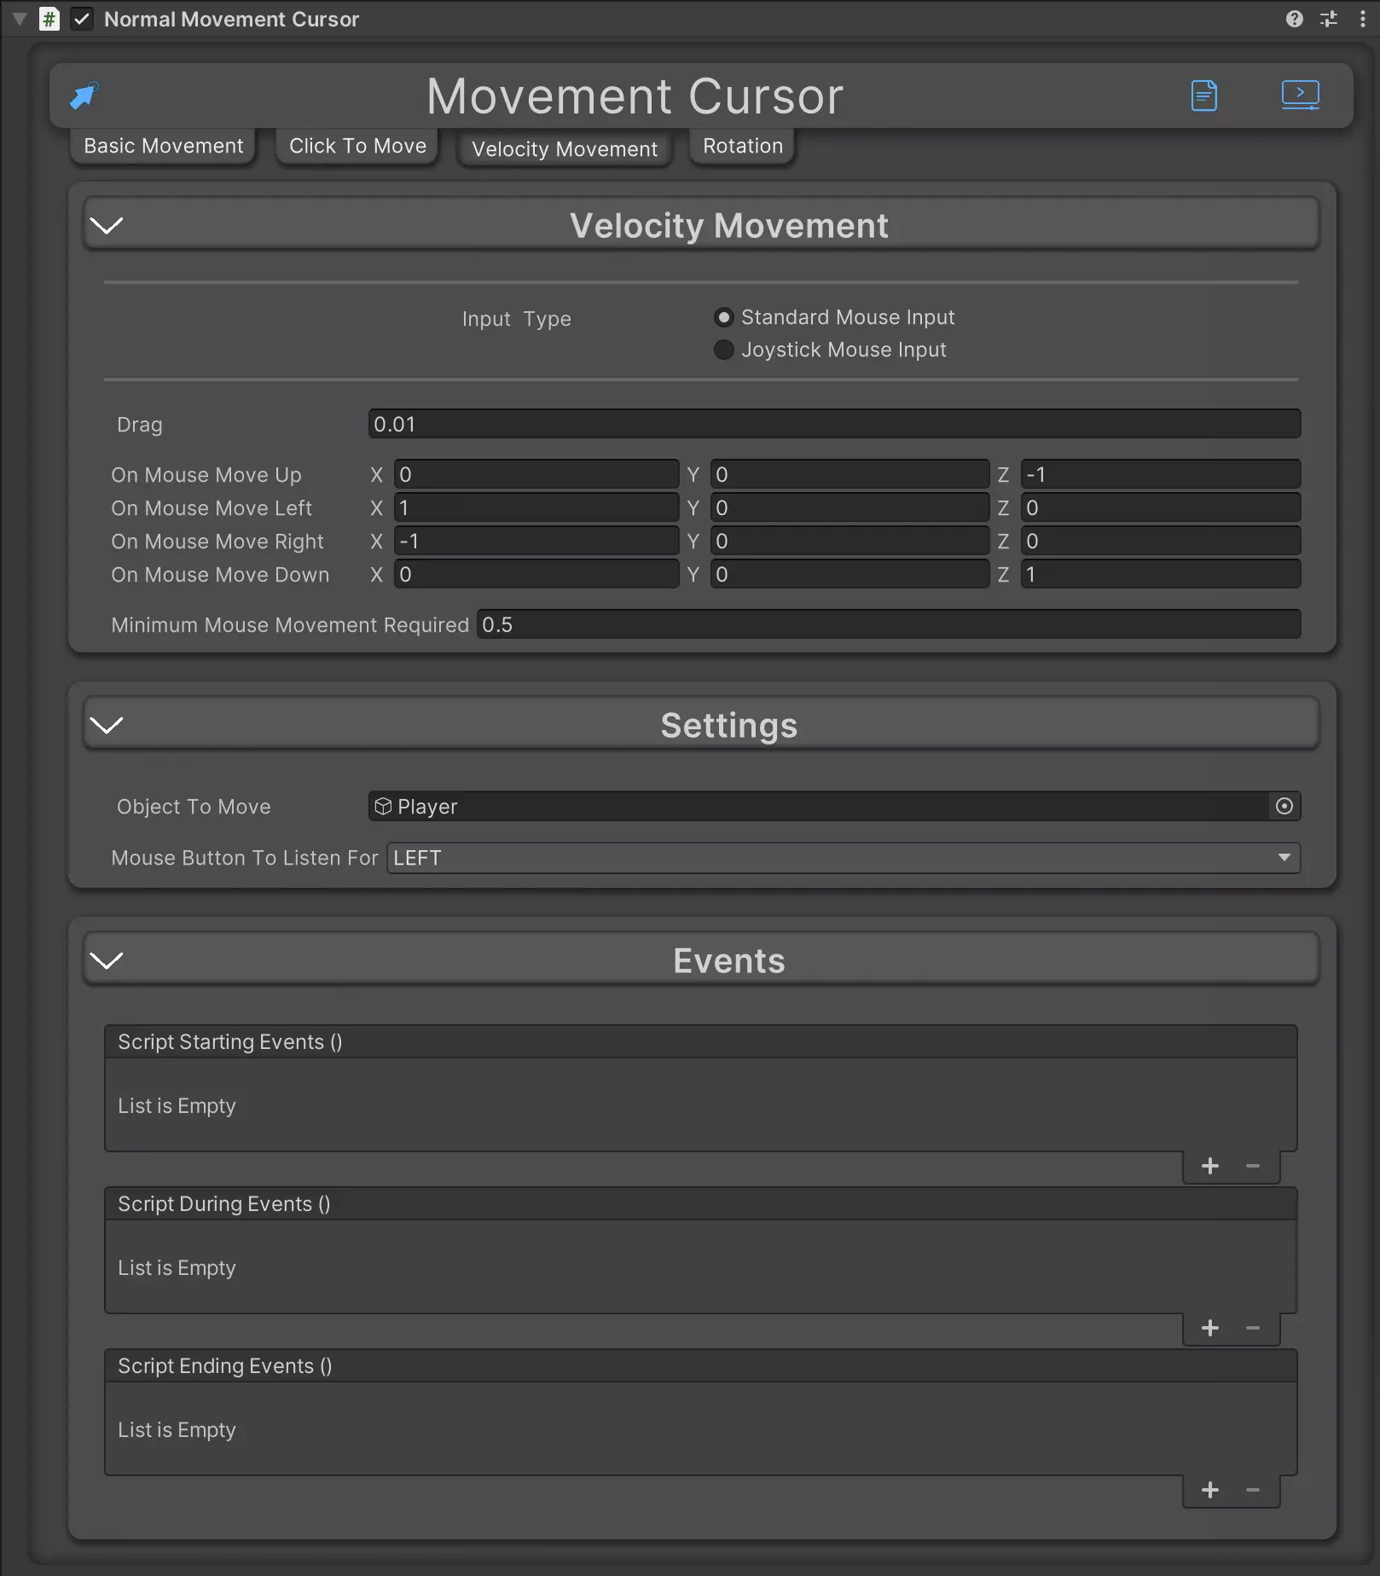This screenshot has height=1576, width=1380.
Task: Click the Drag value input field
Action: (833, 424)
